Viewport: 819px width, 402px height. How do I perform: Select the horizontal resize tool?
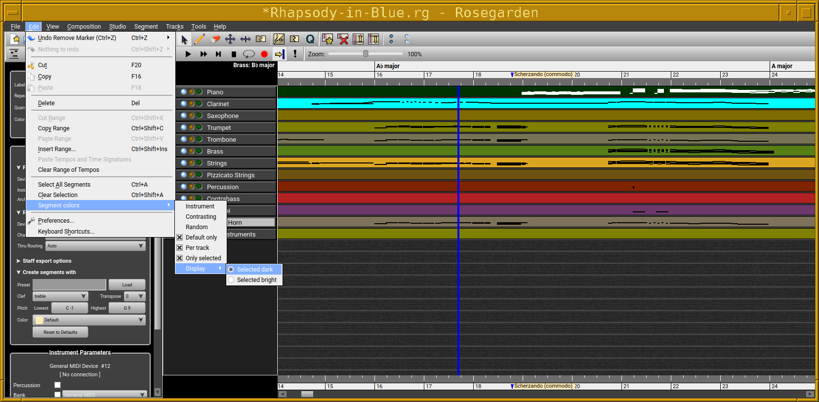[x=246, y=39]
